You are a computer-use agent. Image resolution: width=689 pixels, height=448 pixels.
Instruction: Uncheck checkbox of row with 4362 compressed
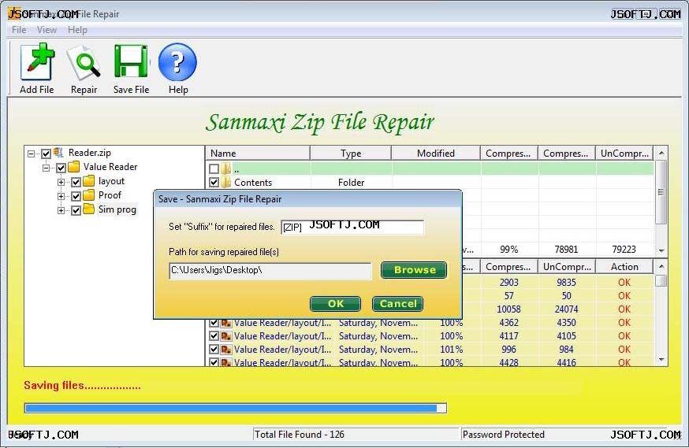(x=214, y=323)
